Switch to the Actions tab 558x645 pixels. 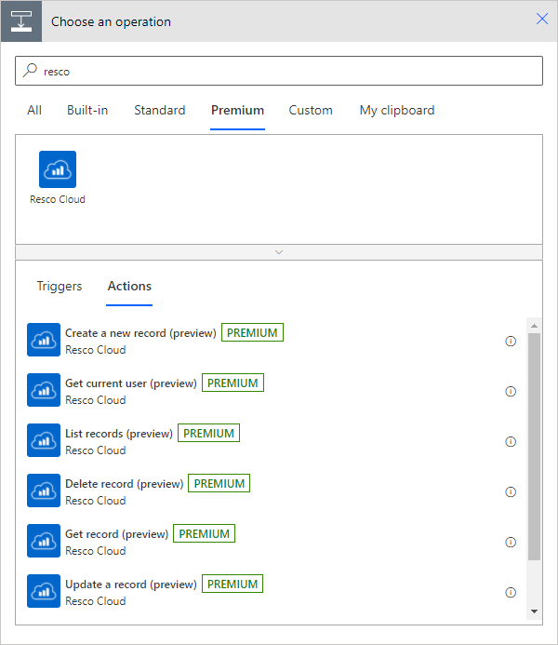point(129,287)
